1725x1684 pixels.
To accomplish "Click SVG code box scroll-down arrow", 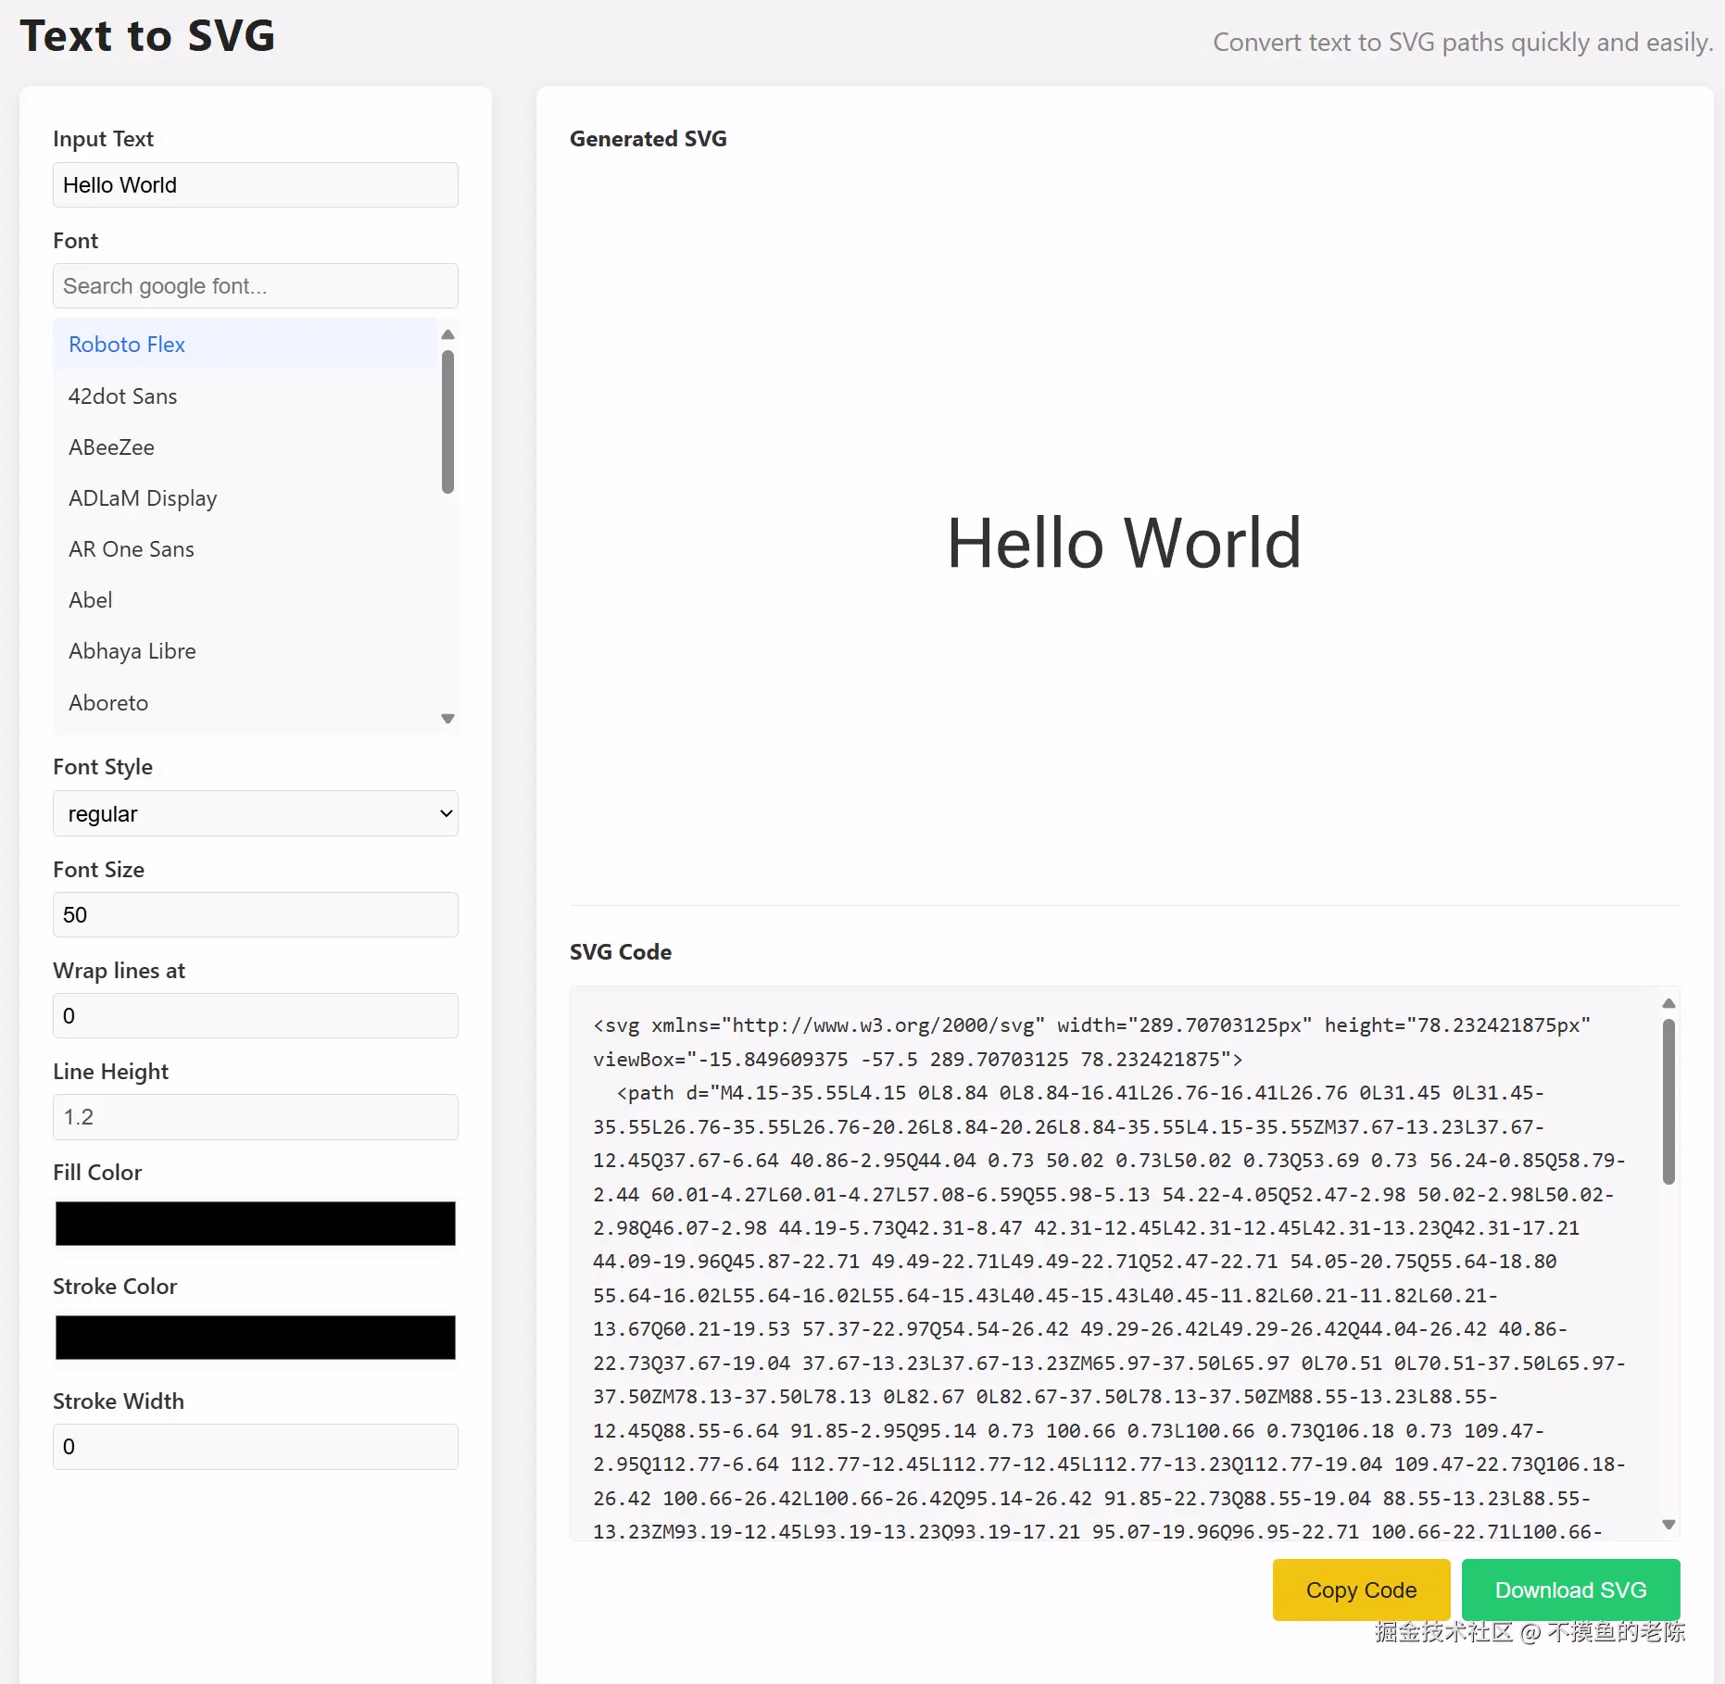I will point(1668,1525).
